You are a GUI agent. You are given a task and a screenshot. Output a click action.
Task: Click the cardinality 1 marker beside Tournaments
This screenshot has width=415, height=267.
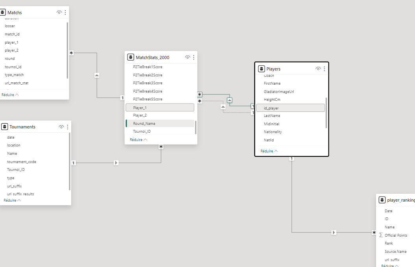(74, 163)
